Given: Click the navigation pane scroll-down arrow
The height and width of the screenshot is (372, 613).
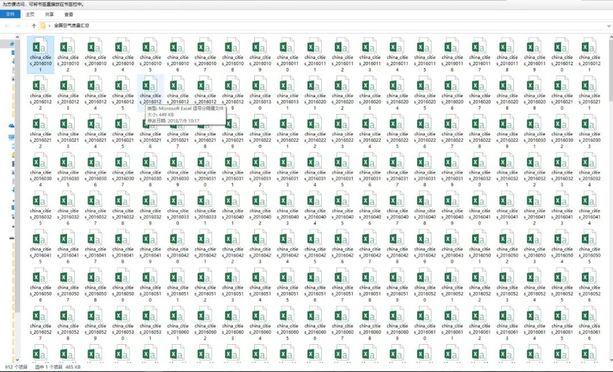Looking at the screenshot, I should [17, 360].
